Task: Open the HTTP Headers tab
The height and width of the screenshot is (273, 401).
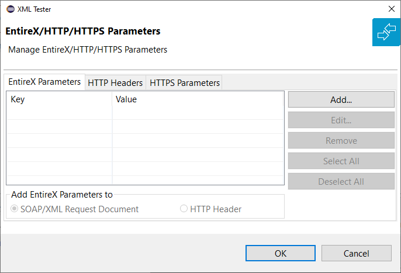Action: click(115, 83)
